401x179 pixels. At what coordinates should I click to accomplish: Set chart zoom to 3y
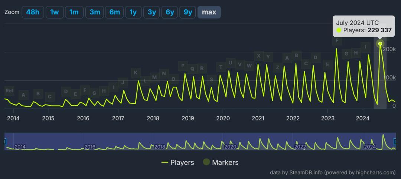(x=152, y=12)
